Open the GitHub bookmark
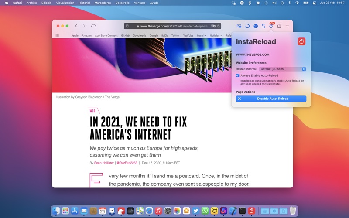 (x=125, y=36)
